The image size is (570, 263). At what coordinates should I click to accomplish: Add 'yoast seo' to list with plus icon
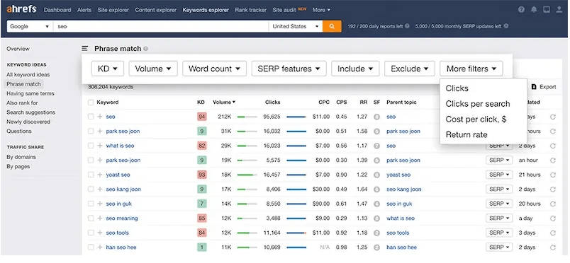point(99,175)
